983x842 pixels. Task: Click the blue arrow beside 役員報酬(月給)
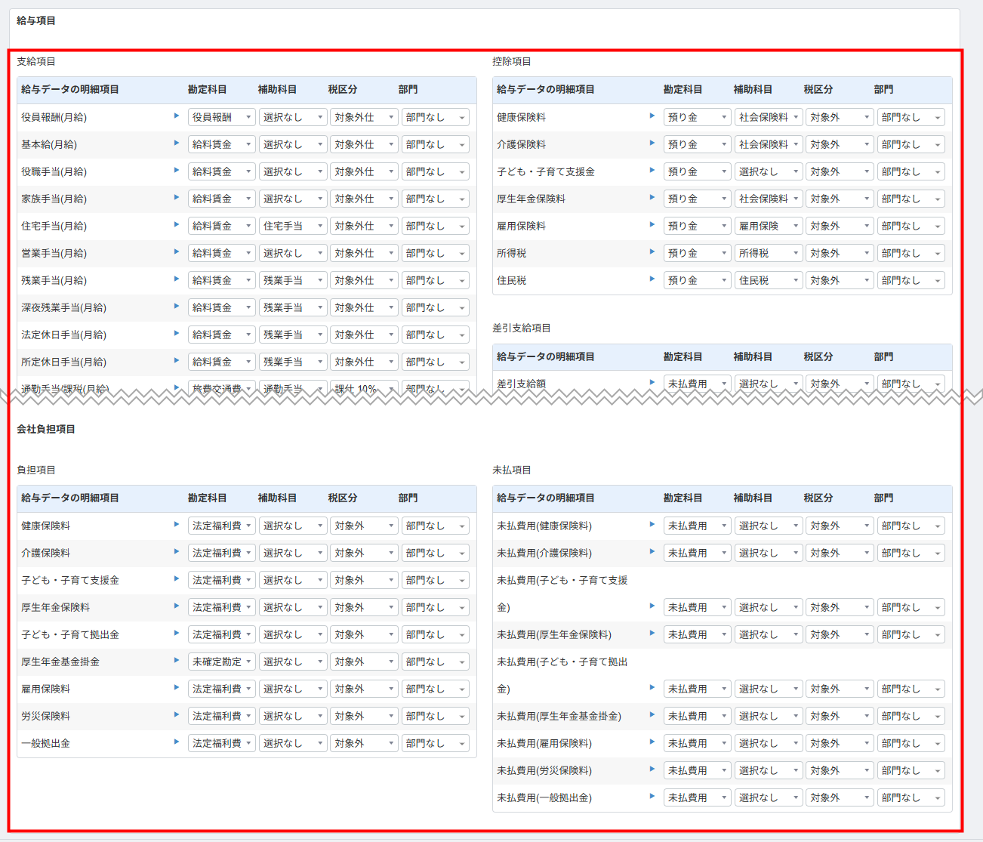click(177, 116)
